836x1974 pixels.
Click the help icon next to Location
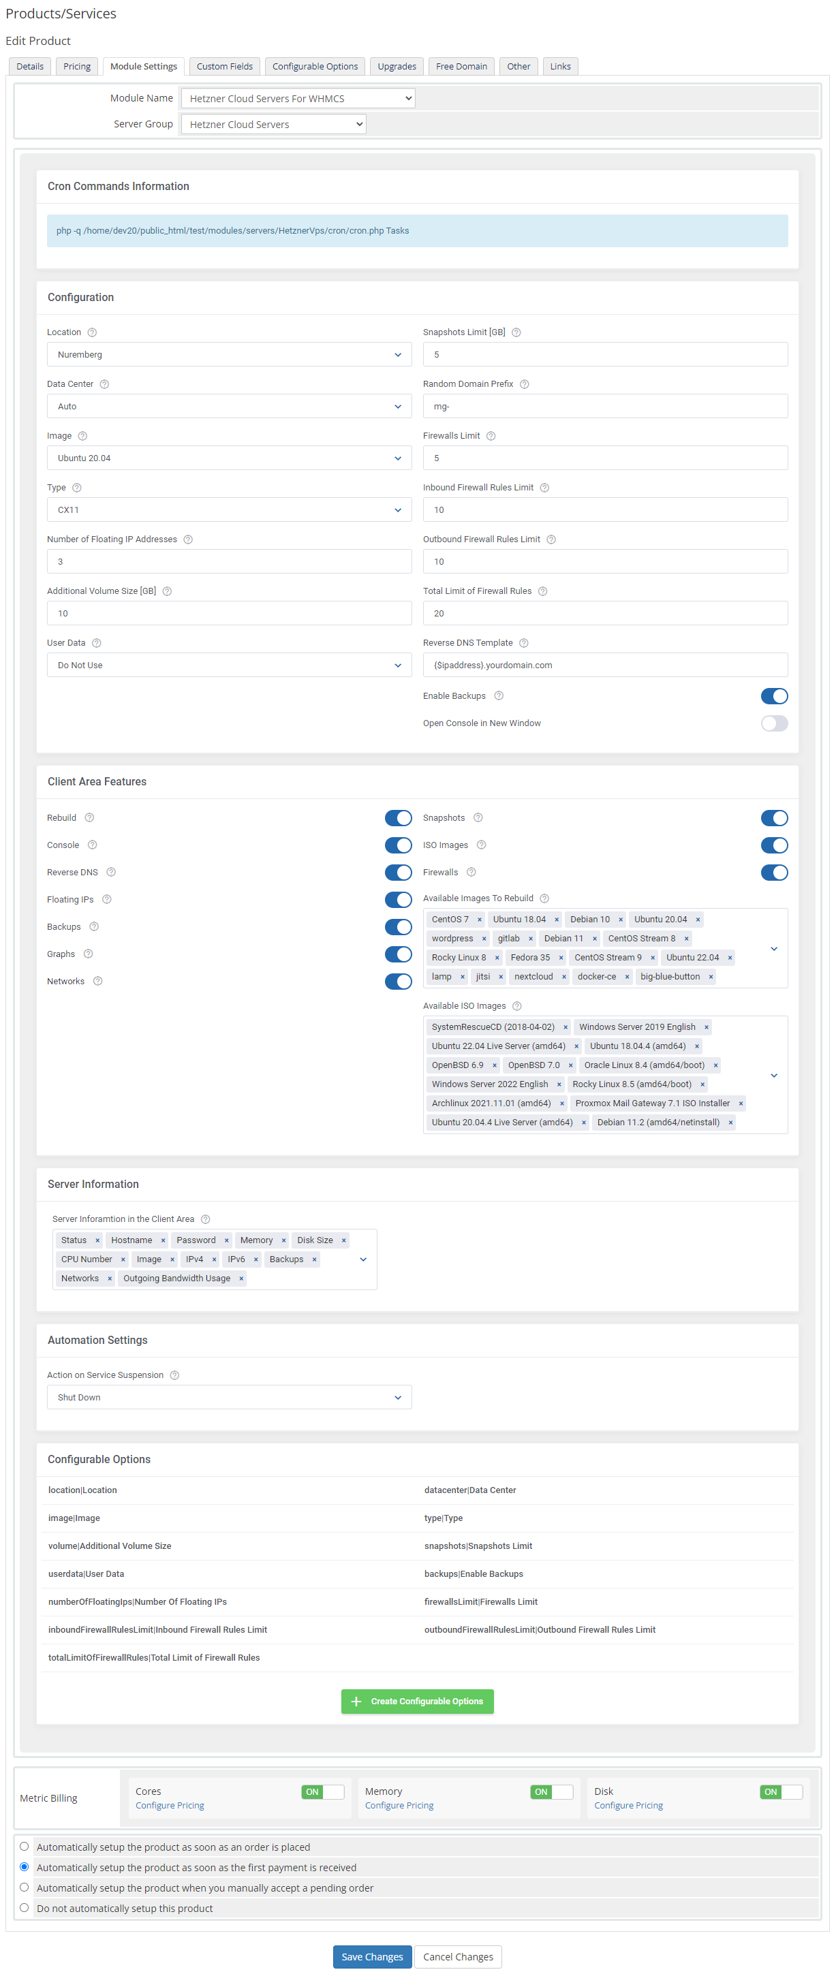[92, 332]
